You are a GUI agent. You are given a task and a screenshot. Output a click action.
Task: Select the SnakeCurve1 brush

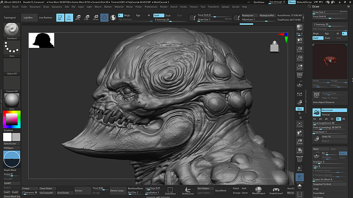(276, 191)
